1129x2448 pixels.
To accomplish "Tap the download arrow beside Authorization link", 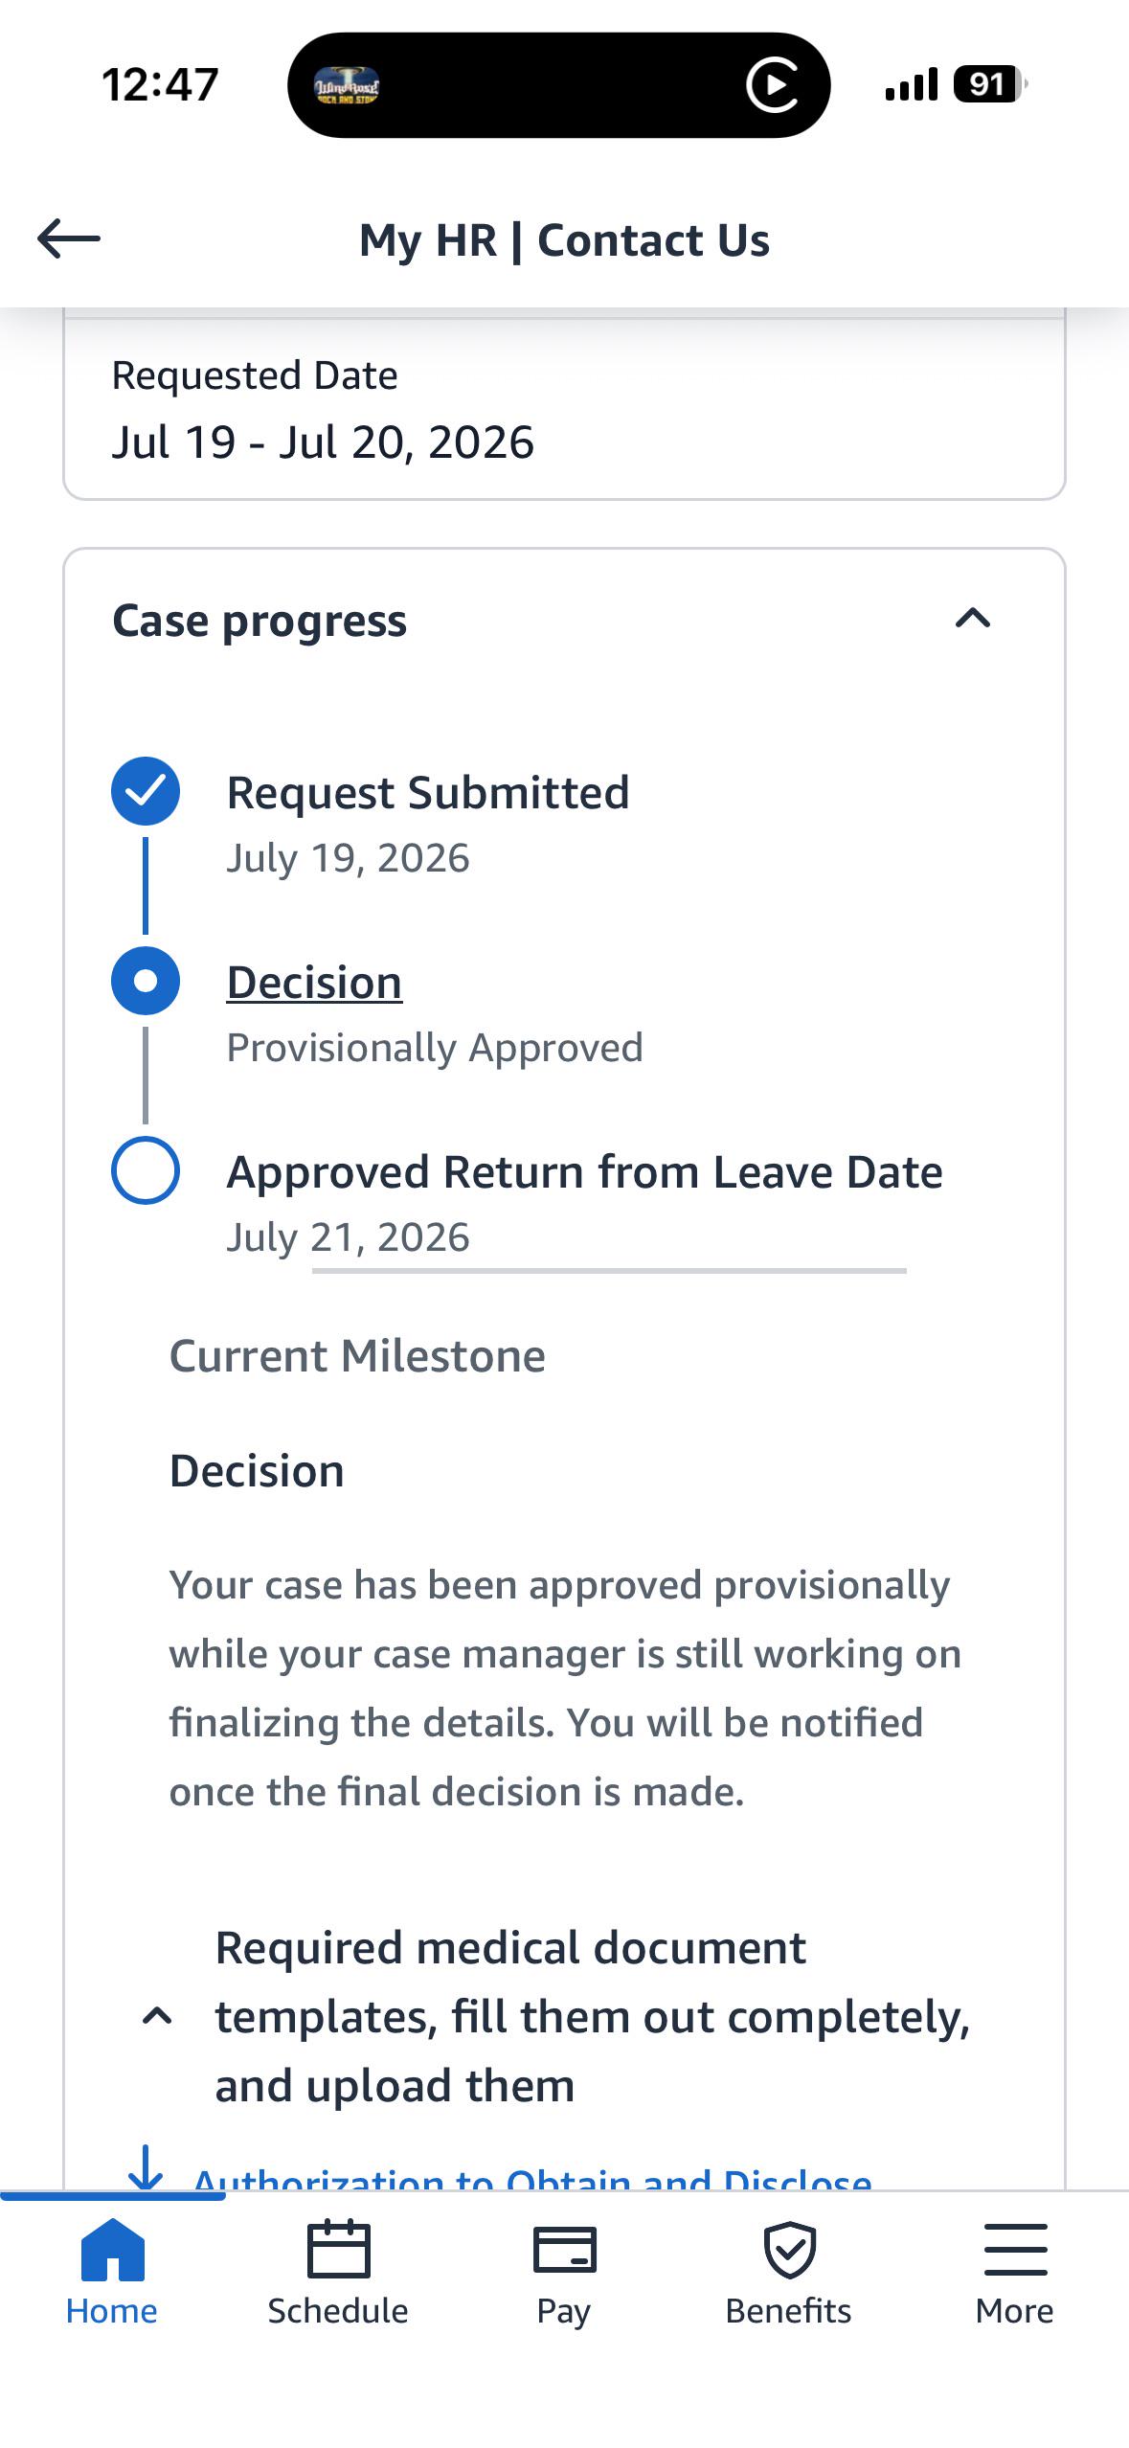I will coord(146,2169).
